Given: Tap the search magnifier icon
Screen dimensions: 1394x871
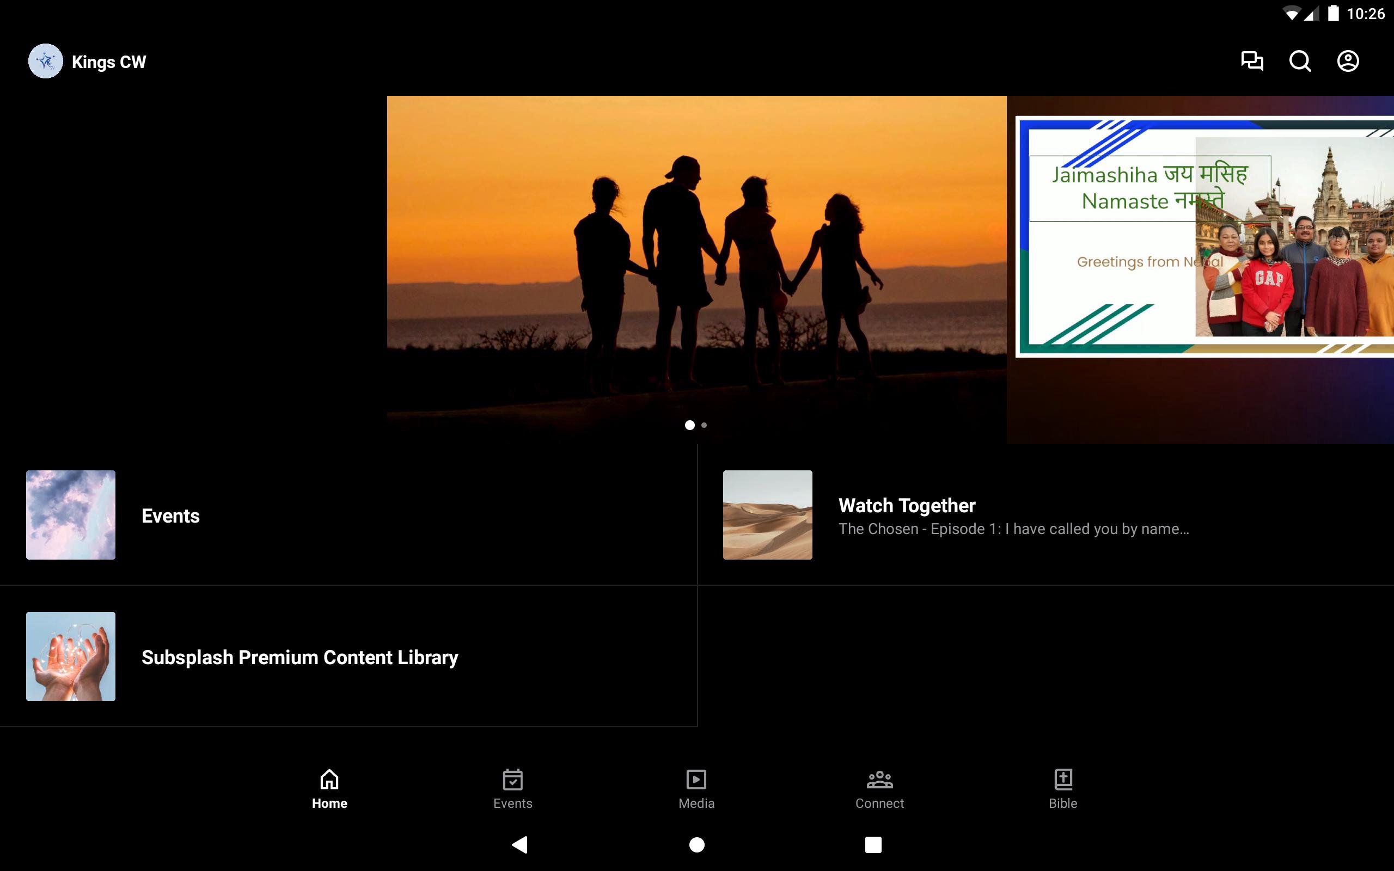Looking at the screenshot, I should 1300,61.
